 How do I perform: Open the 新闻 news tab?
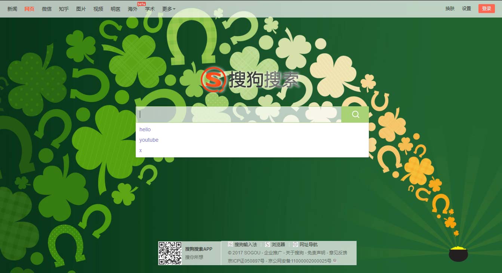pyautogui.click(x=12, y=9)
